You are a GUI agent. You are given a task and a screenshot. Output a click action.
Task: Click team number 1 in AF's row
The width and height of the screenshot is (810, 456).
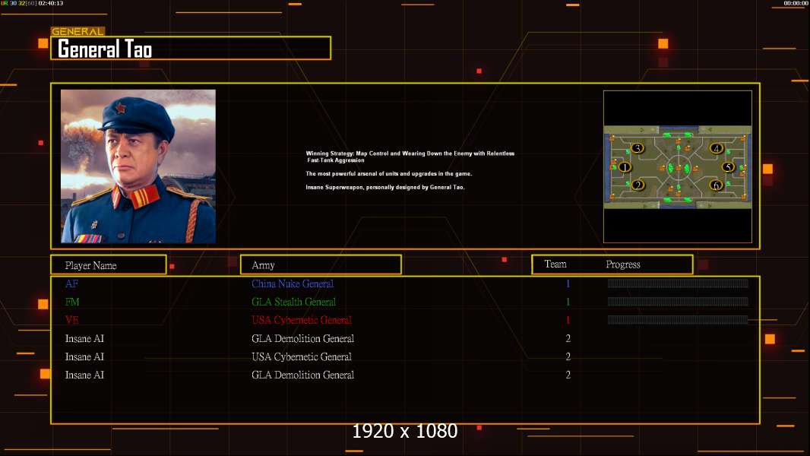(568, 283)
